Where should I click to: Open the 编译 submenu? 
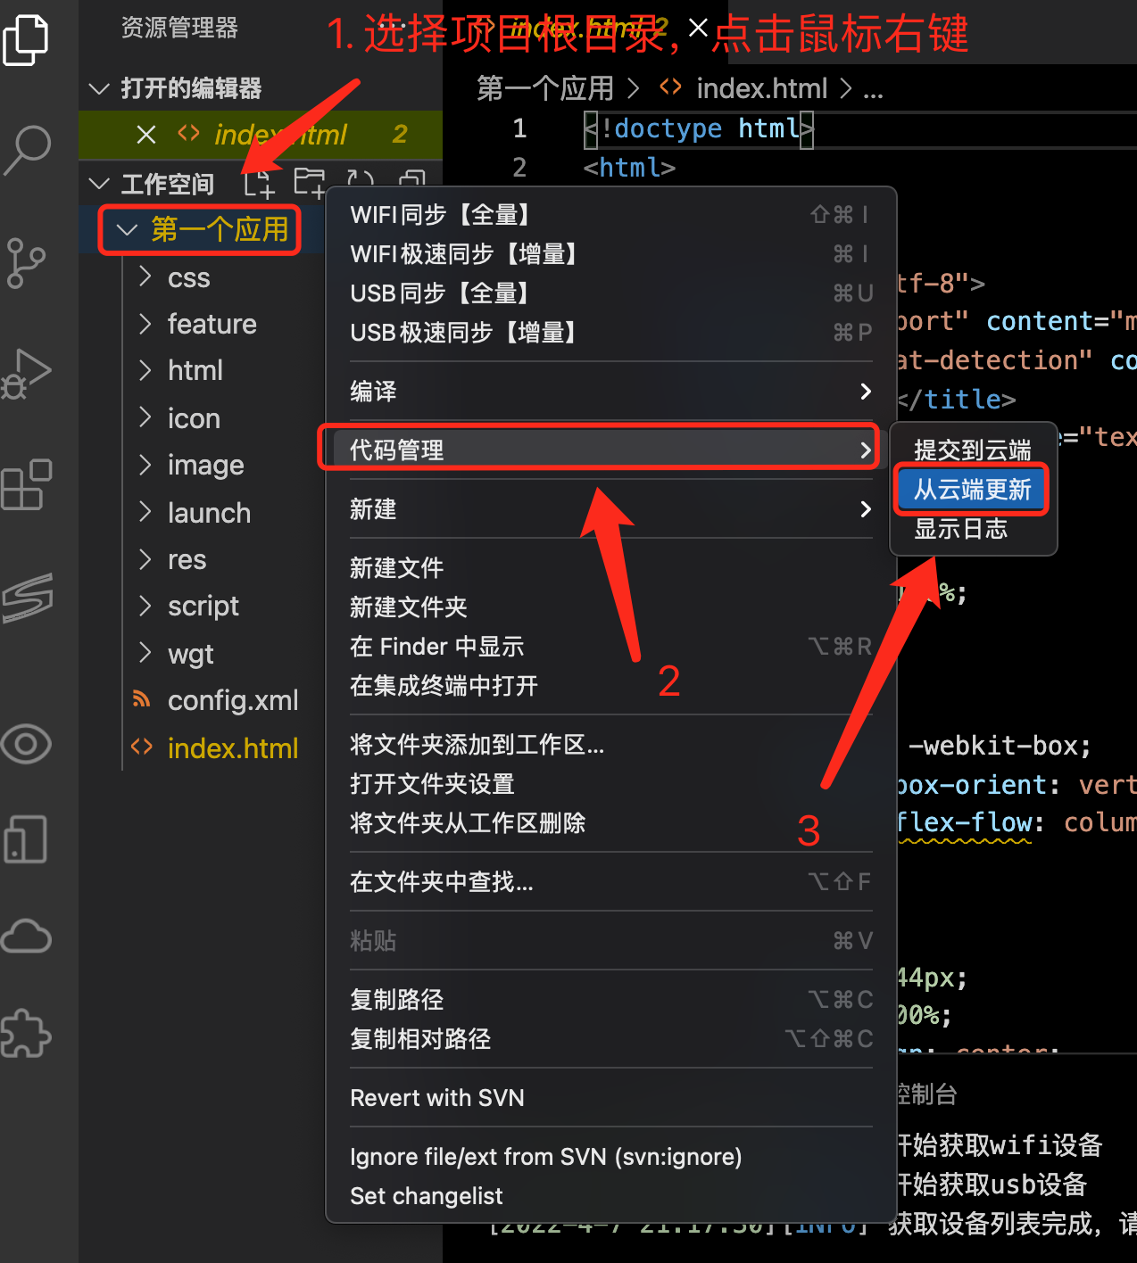(610, 392)
